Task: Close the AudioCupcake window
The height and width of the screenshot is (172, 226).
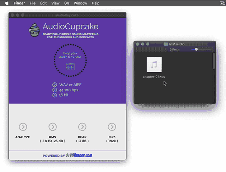Action: click(12, 15)
